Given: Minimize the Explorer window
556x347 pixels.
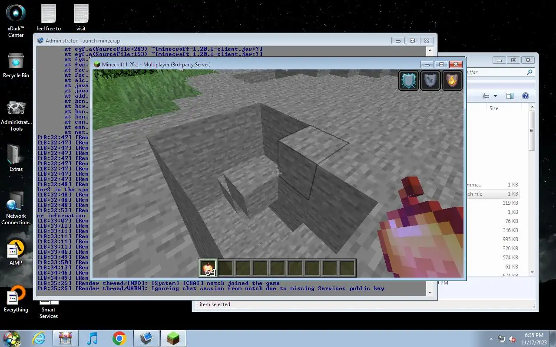Looking at the screenshot, I should [500, 60].
